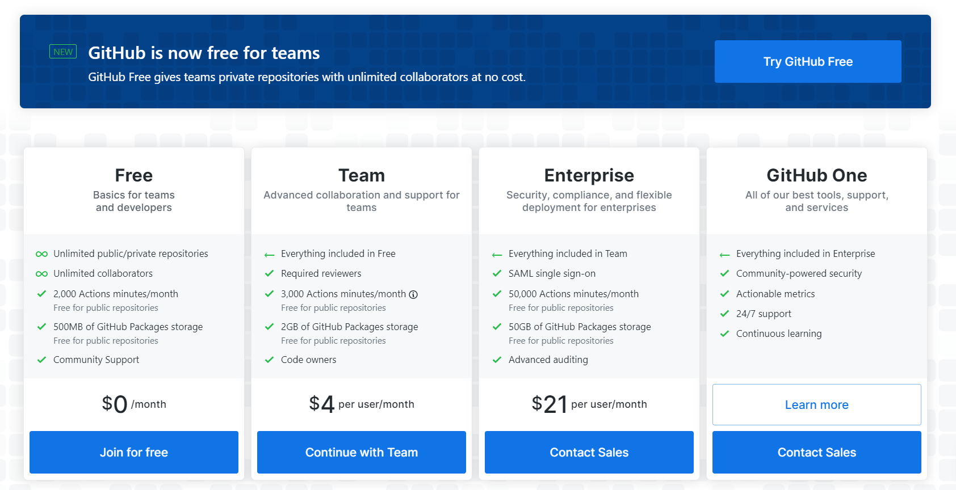Click checkmark beside Community-powered security

[724, 273]
